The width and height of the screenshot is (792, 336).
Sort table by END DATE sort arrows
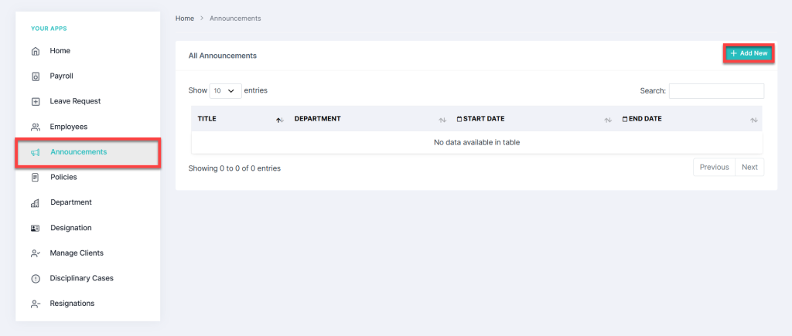(753, 120)
